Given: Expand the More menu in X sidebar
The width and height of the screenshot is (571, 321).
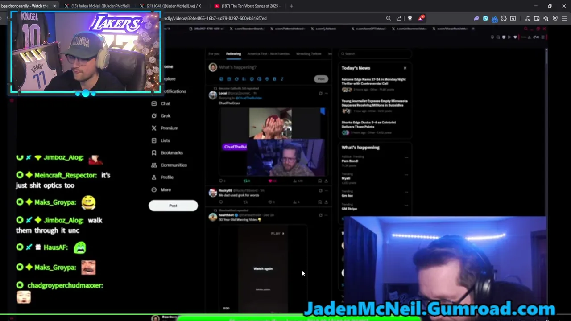Looking at the screenshot, I should click(161, 189).
